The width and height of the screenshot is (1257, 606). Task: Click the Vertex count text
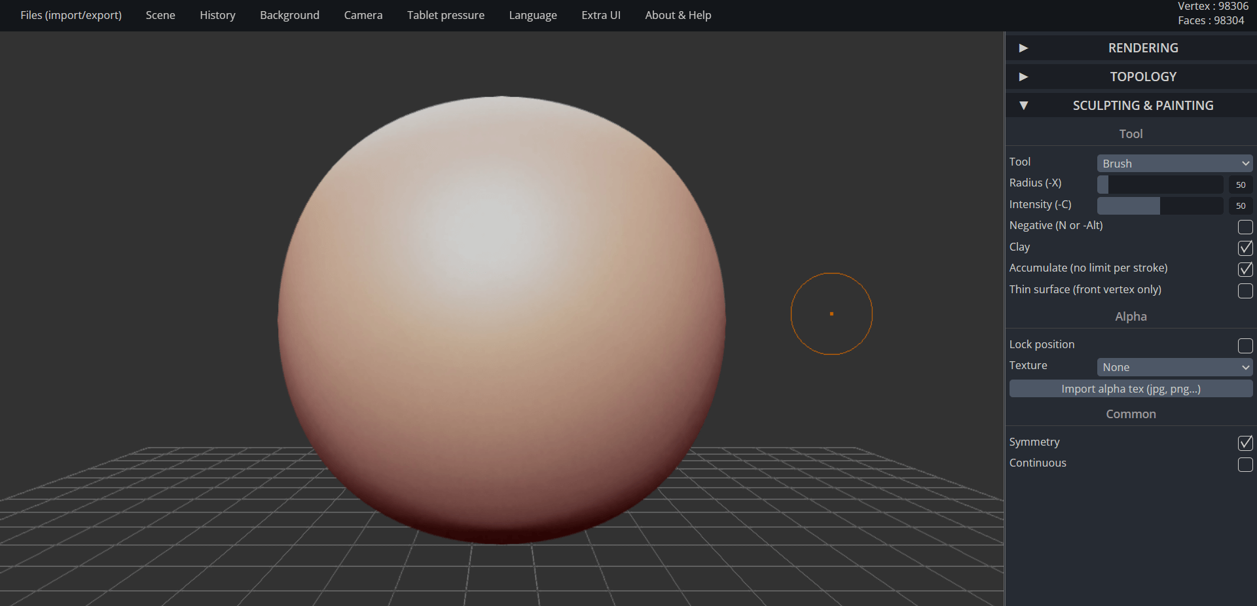pos(1213,7)
